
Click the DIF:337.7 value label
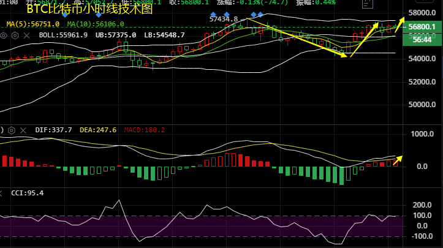coord(55,130)
